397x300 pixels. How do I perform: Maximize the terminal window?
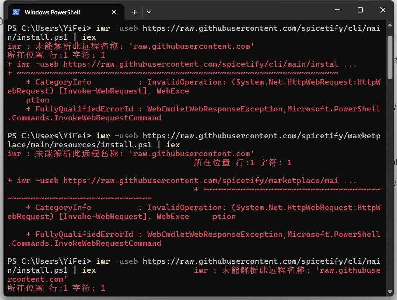coord(360,11)
